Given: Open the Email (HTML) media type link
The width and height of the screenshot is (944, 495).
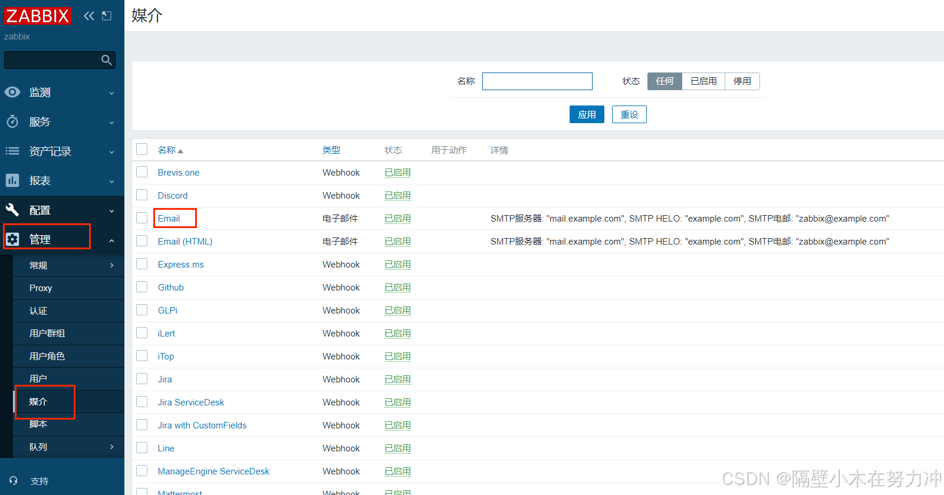Looking at the screenshot, I should [x=185, y=242].
